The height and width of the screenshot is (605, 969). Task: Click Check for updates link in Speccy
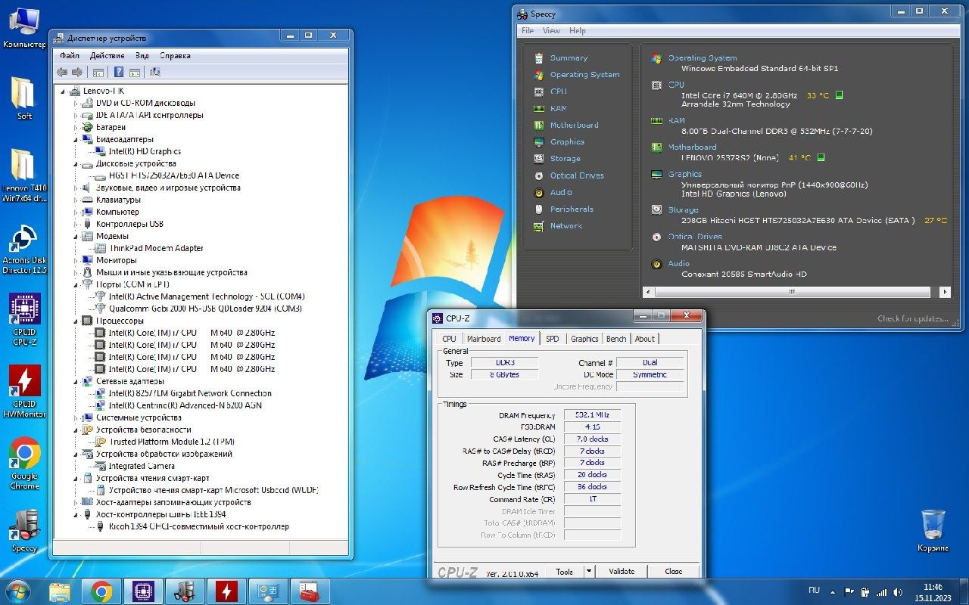[912, 319]
